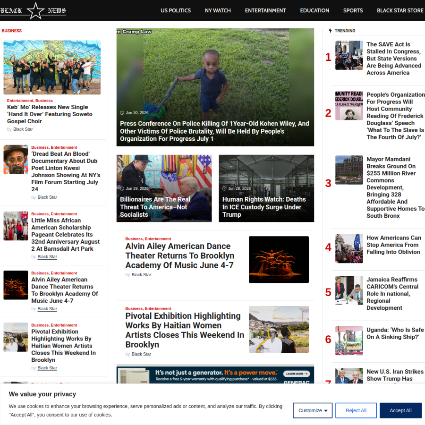Open the BUSINESS section heading link

[x=12, y=31]
